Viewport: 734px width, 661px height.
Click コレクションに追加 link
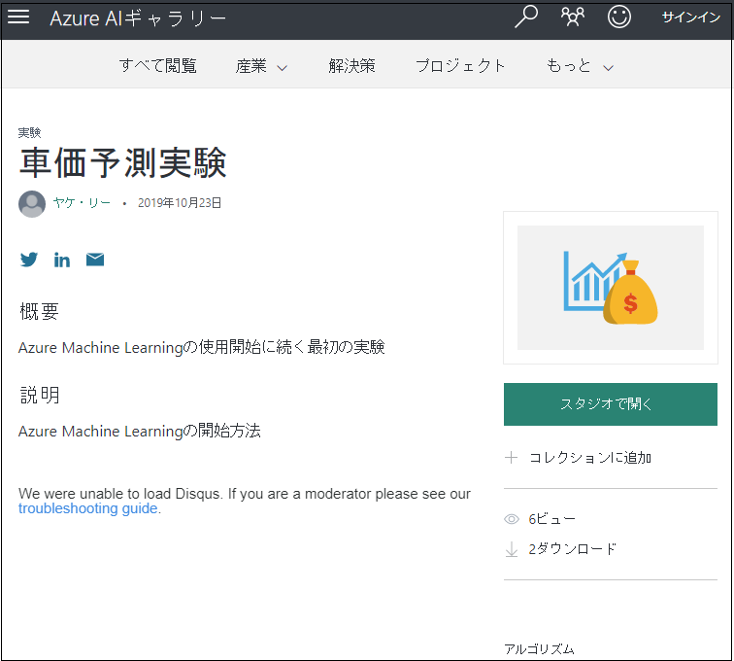click(x=590, y=458)
